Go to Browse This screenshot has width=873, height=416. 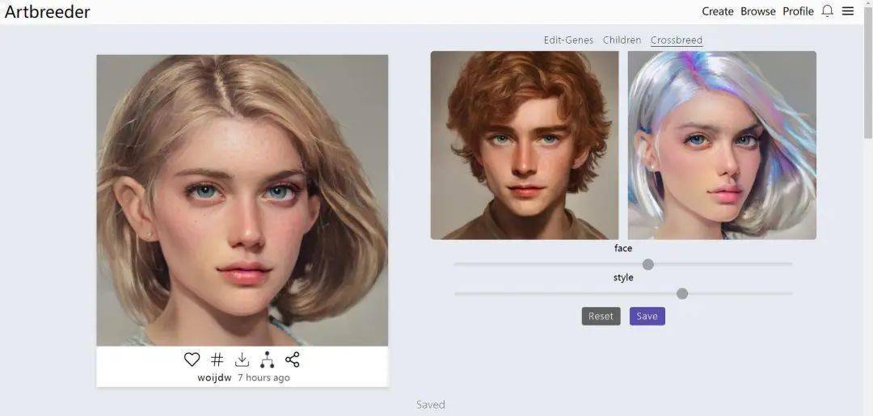tap(757, 11)
